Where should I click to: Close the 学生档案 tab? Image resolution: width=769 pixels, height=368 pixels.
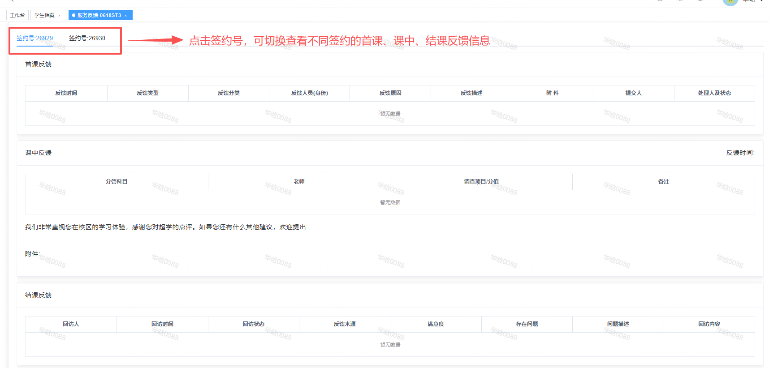coord(59,16)
